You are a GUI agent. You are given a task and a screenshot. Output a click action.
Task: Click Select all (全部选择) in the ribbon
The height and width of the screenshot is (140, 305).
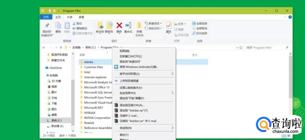[200, 24]
